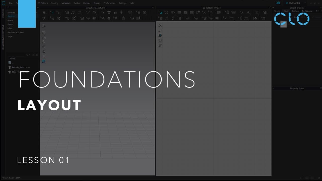
Task: Open the Preferences menu
Action: coord(109,3)
